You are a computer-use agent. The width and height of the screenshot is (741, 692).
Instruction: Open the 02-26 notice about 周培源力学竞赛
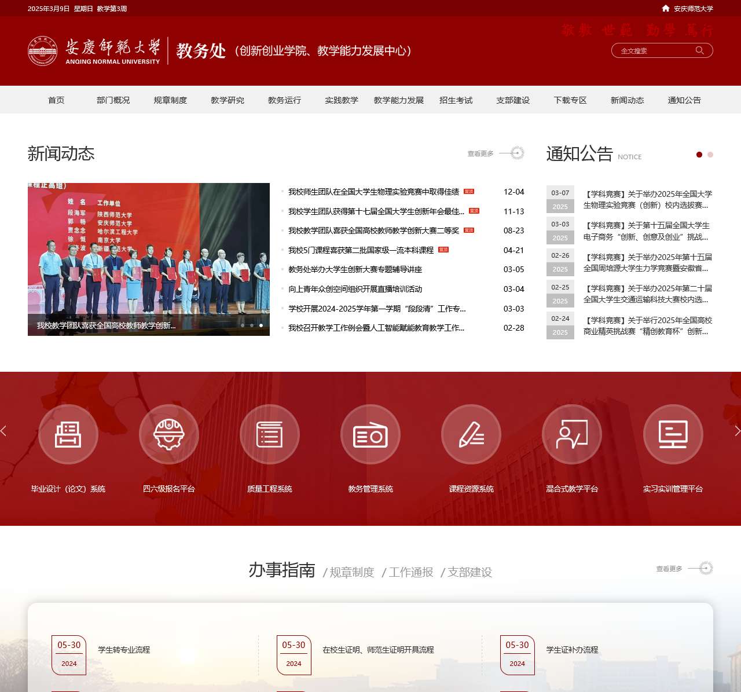(x=648, y=263)
